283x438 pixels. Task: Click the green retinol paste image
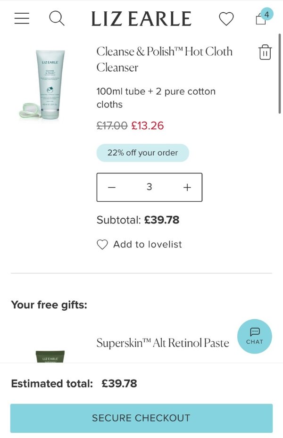[50, 356]
